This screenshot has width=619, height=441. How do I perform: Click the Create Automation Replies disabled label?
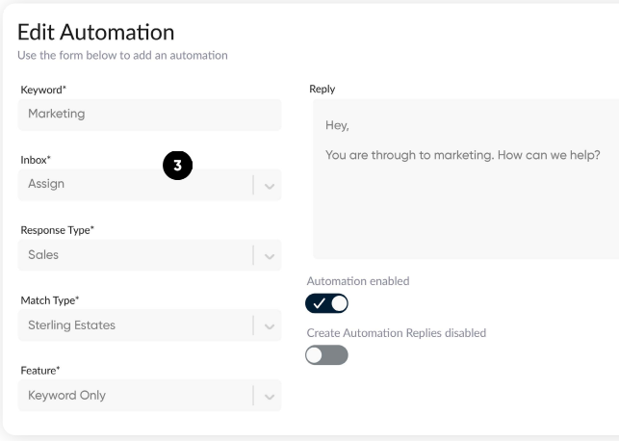pos(396,332)
